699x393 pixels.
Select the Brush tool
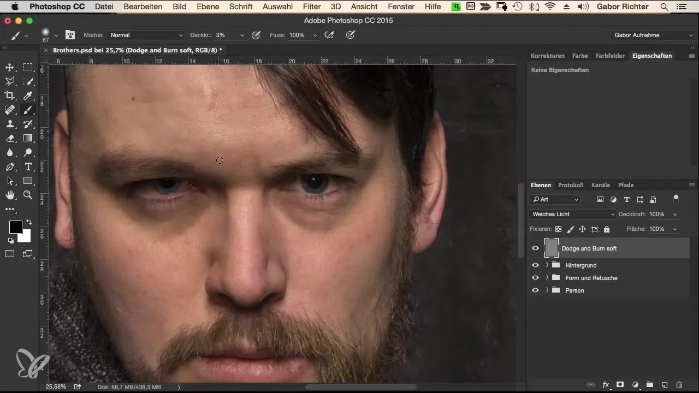[28, 110]
